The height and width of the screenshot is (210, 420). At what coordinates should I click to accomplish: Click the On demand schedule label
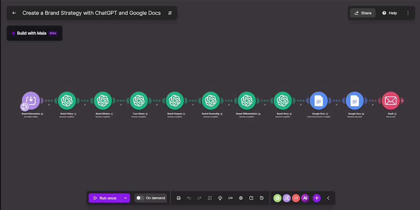(x=155, y=198)
